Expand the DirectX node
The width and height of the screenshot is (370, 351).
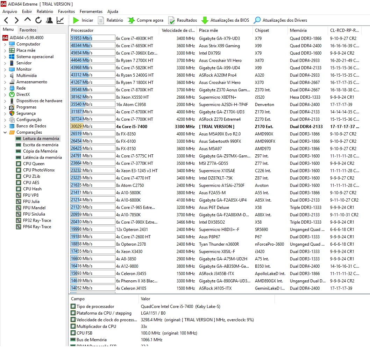click(5, 94)
